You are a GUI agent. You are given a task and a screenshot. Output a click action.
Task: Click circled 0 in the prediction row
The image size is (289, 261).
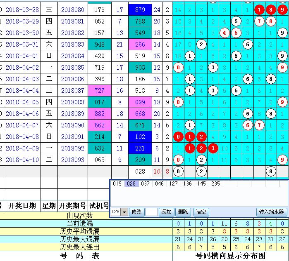coord(178,171)
